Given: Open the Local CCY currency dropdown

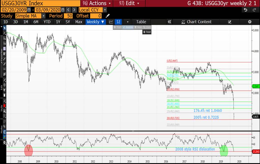Looking at the screenshot, I should [92, 10].
